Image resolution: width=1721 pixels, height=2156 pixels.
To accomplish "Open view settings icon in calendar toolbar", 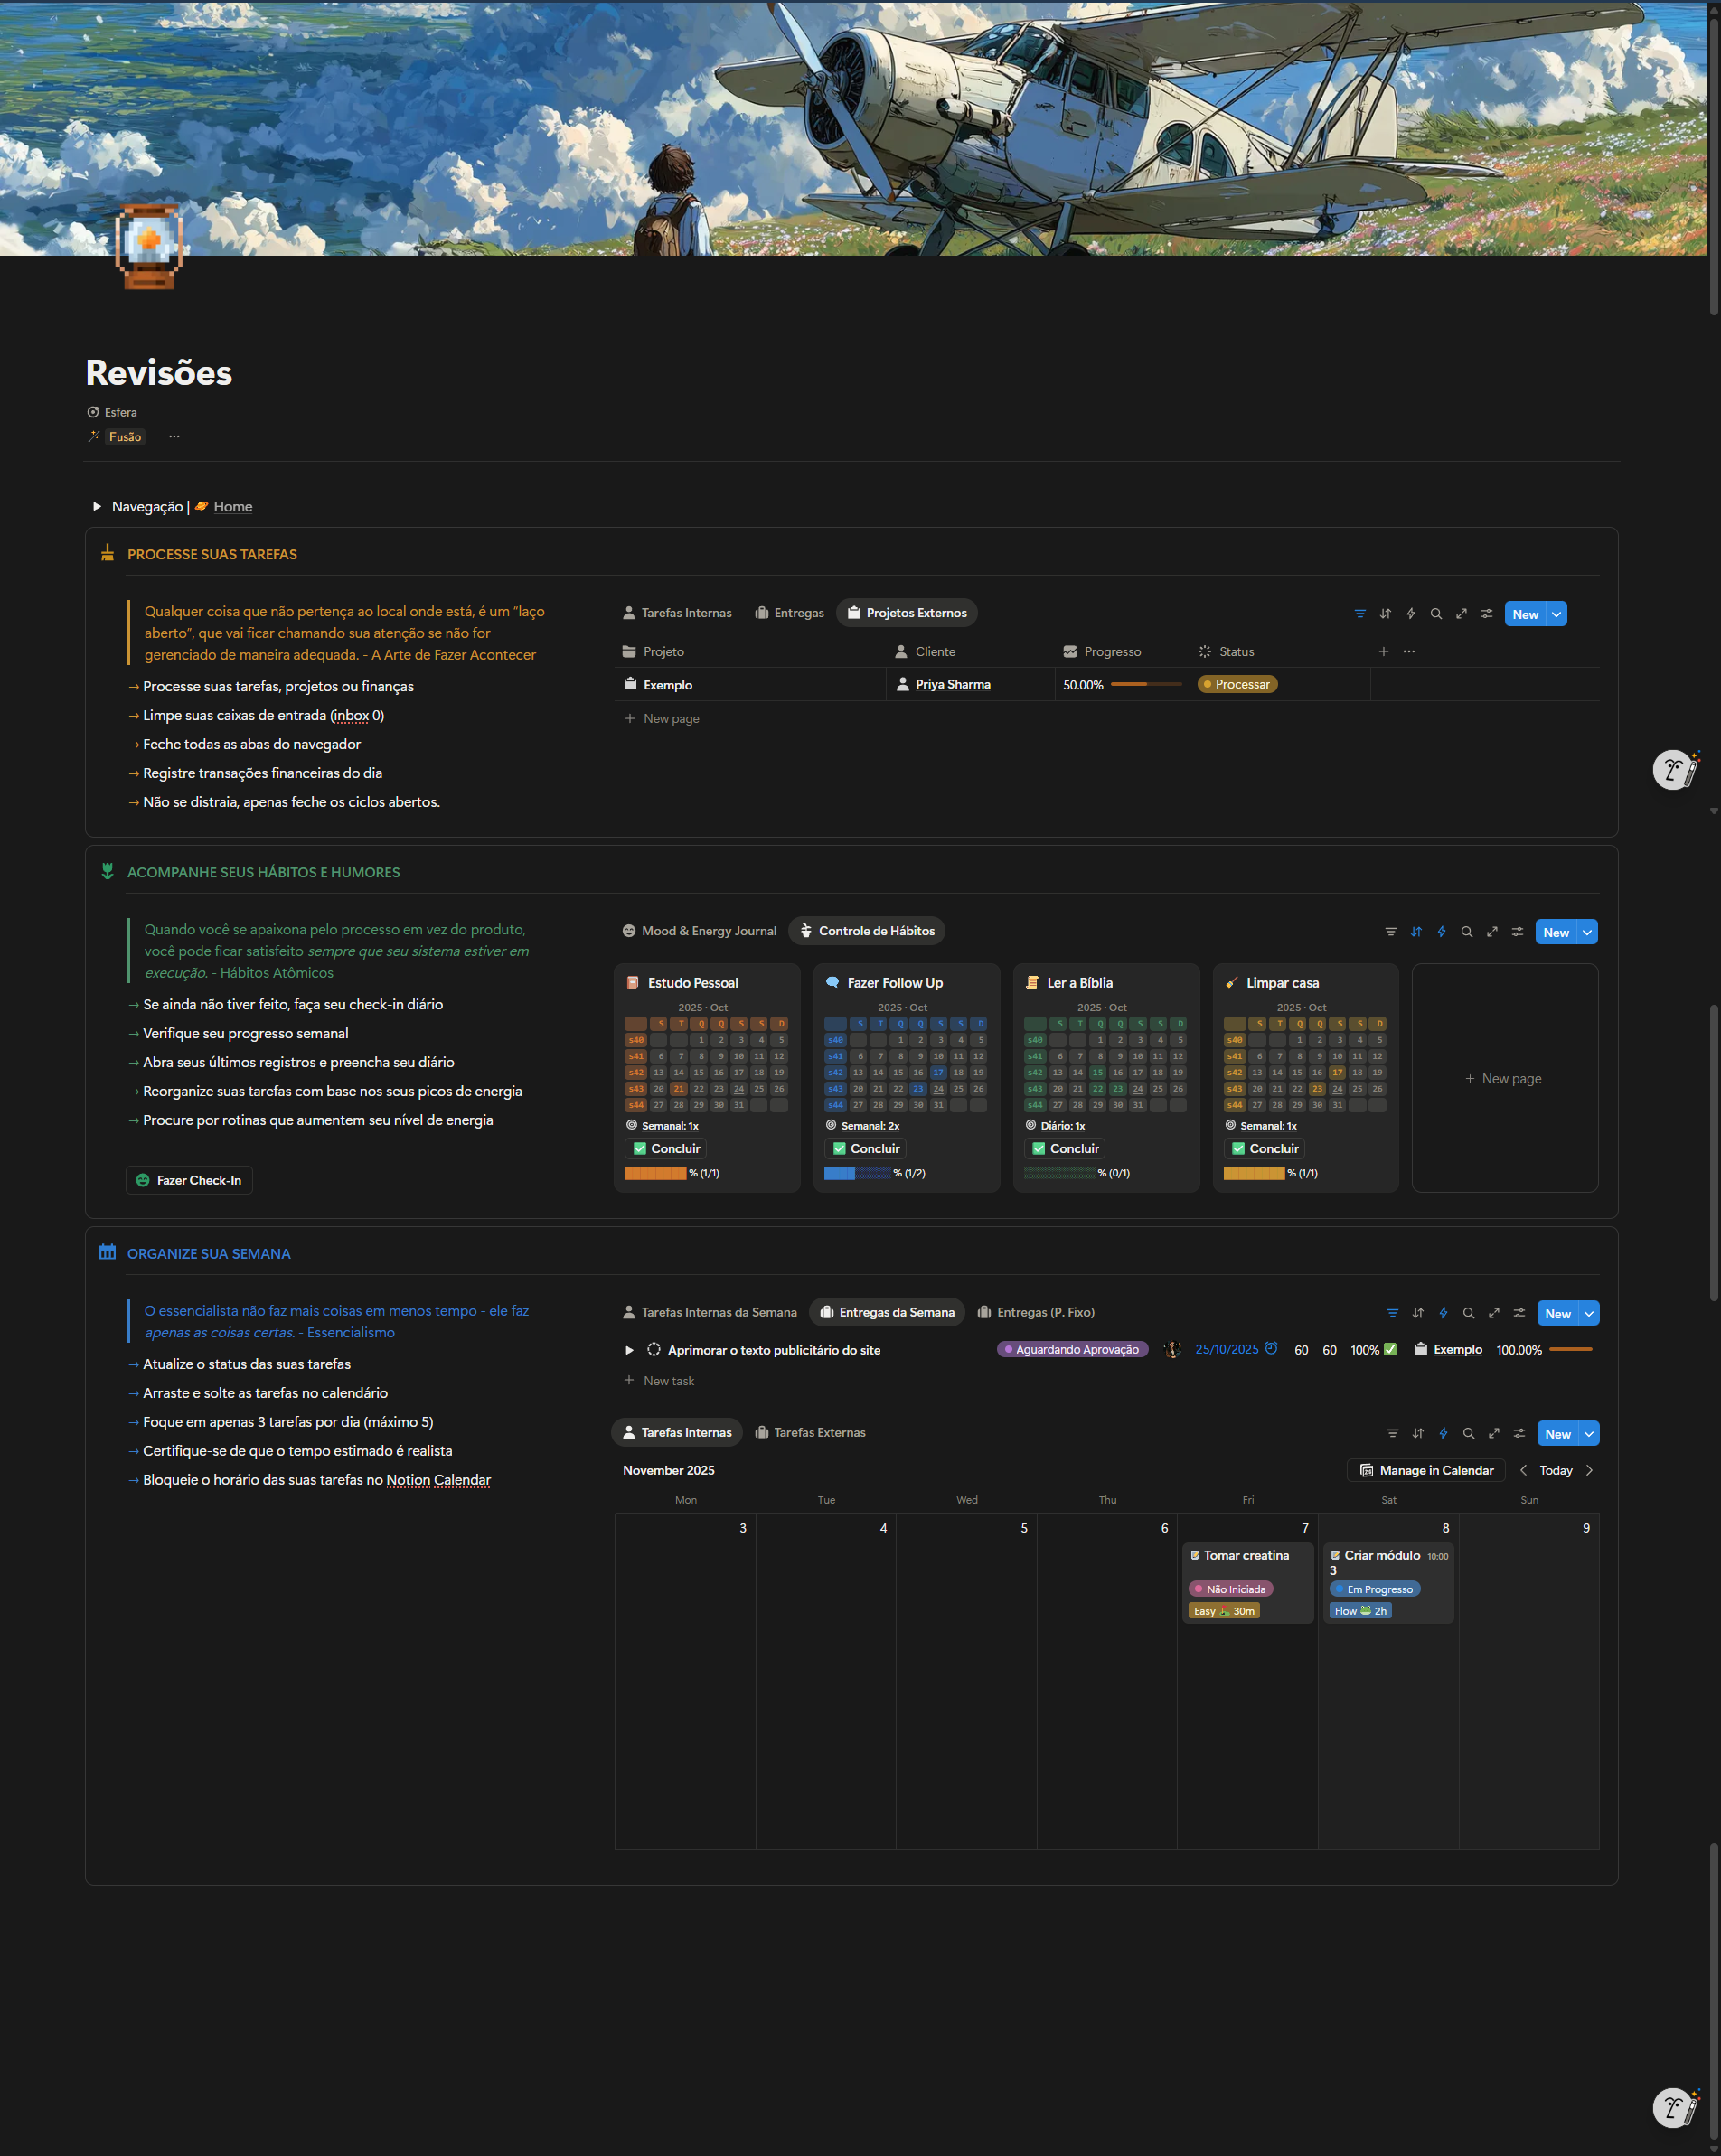I will pos(1519,1434).
